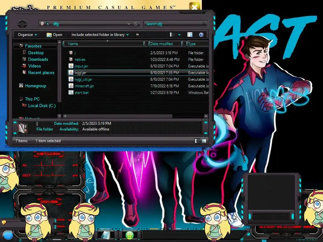Open the notepad taskbar icon
Image resolution: width=323 pixels, height=242 pixels.
(x=105, y=235)
